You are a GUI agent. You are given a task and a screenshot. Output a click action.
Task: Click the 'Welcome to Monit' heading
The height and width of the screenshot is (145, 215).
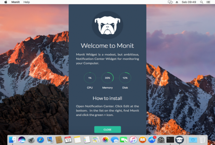click(107, 46)
